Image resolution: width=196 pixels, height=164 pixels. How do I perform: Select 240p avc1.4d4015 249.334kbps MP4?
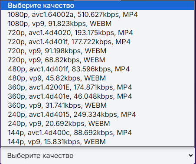click(98, 115)
